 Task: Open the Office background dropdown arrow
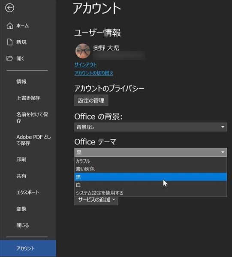pos(223,127)
